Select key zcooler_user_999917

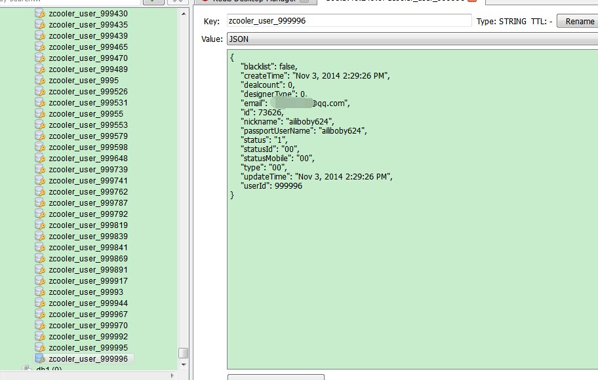pos(88,280)
